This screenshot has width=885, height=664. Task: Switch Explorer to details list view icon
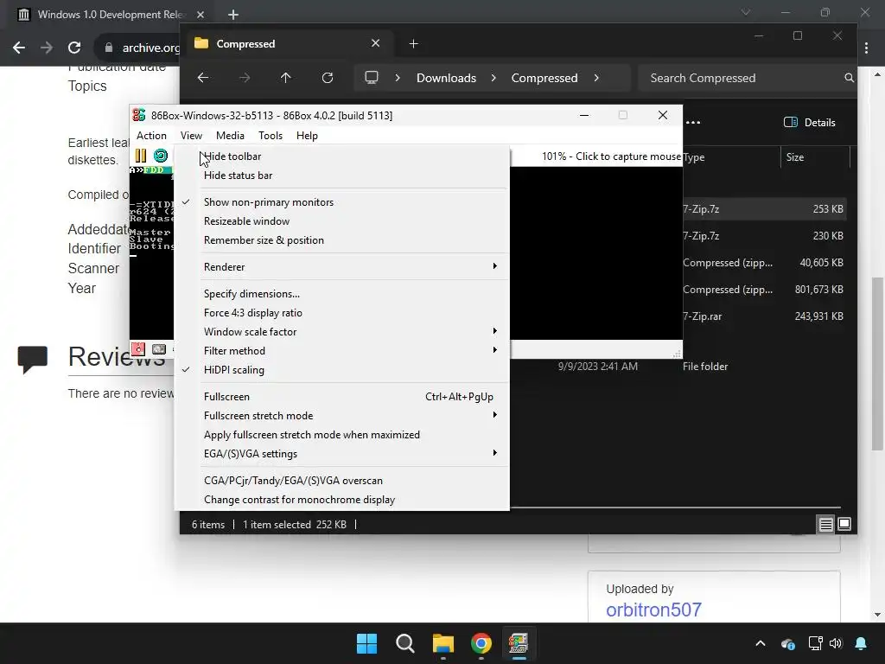pyautogui.click(x=825, y=525)
